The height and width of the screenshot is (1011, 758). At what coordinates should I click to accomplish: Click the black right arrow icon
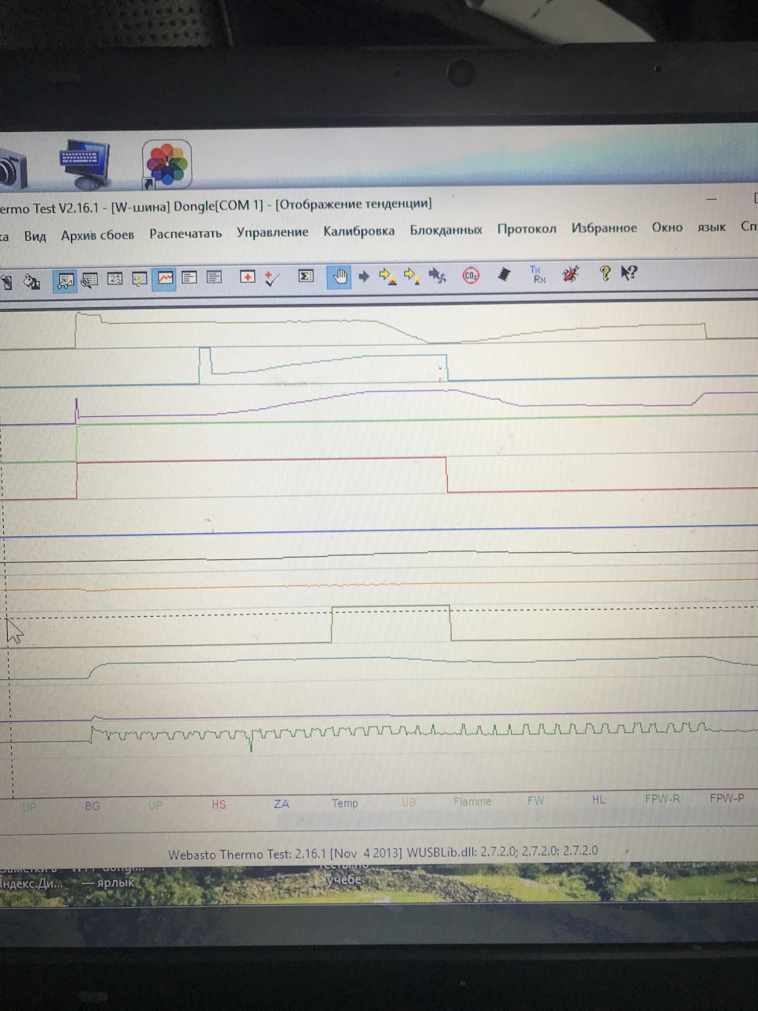click(364, 276)
